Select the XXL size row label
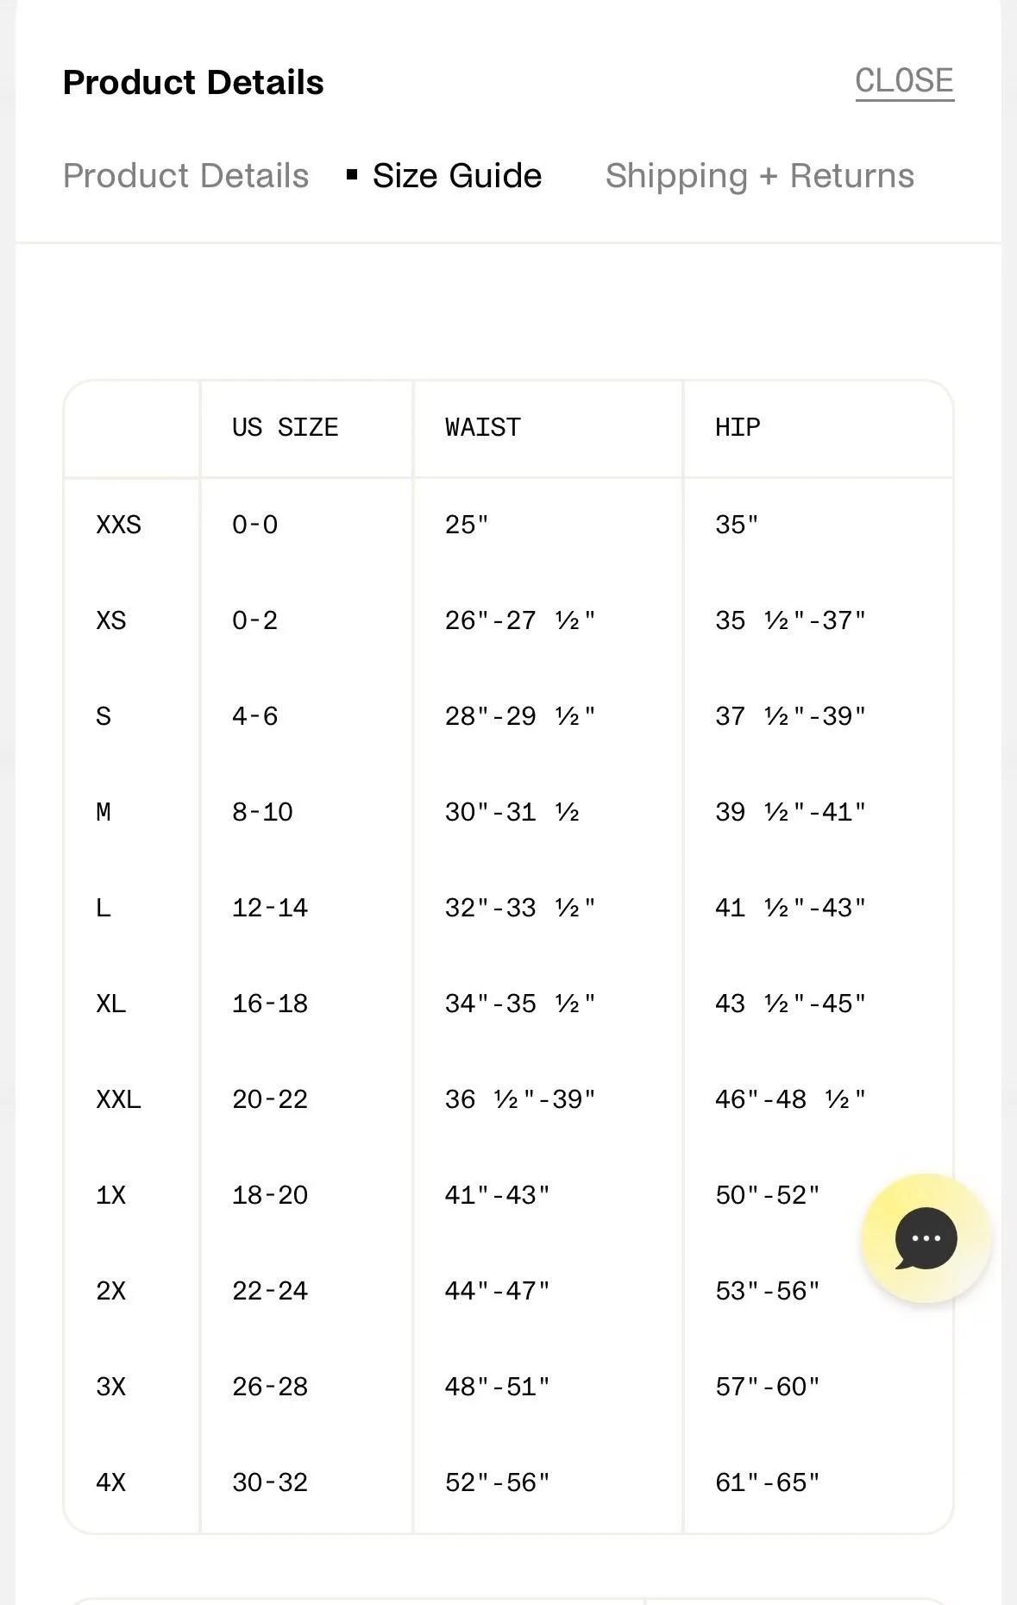 point(118,1099)
